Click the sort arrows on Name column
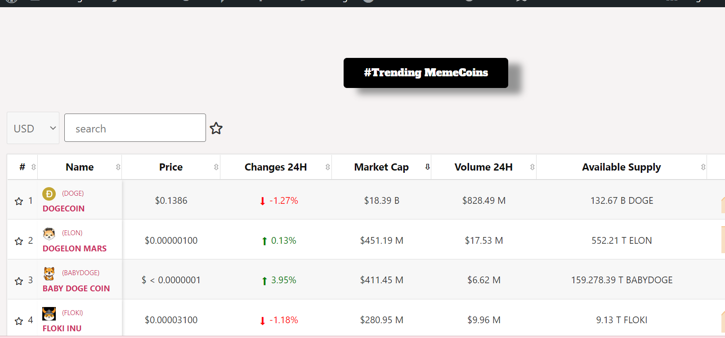The width and height of the screenshot is (725, 338). coord(118,167)
